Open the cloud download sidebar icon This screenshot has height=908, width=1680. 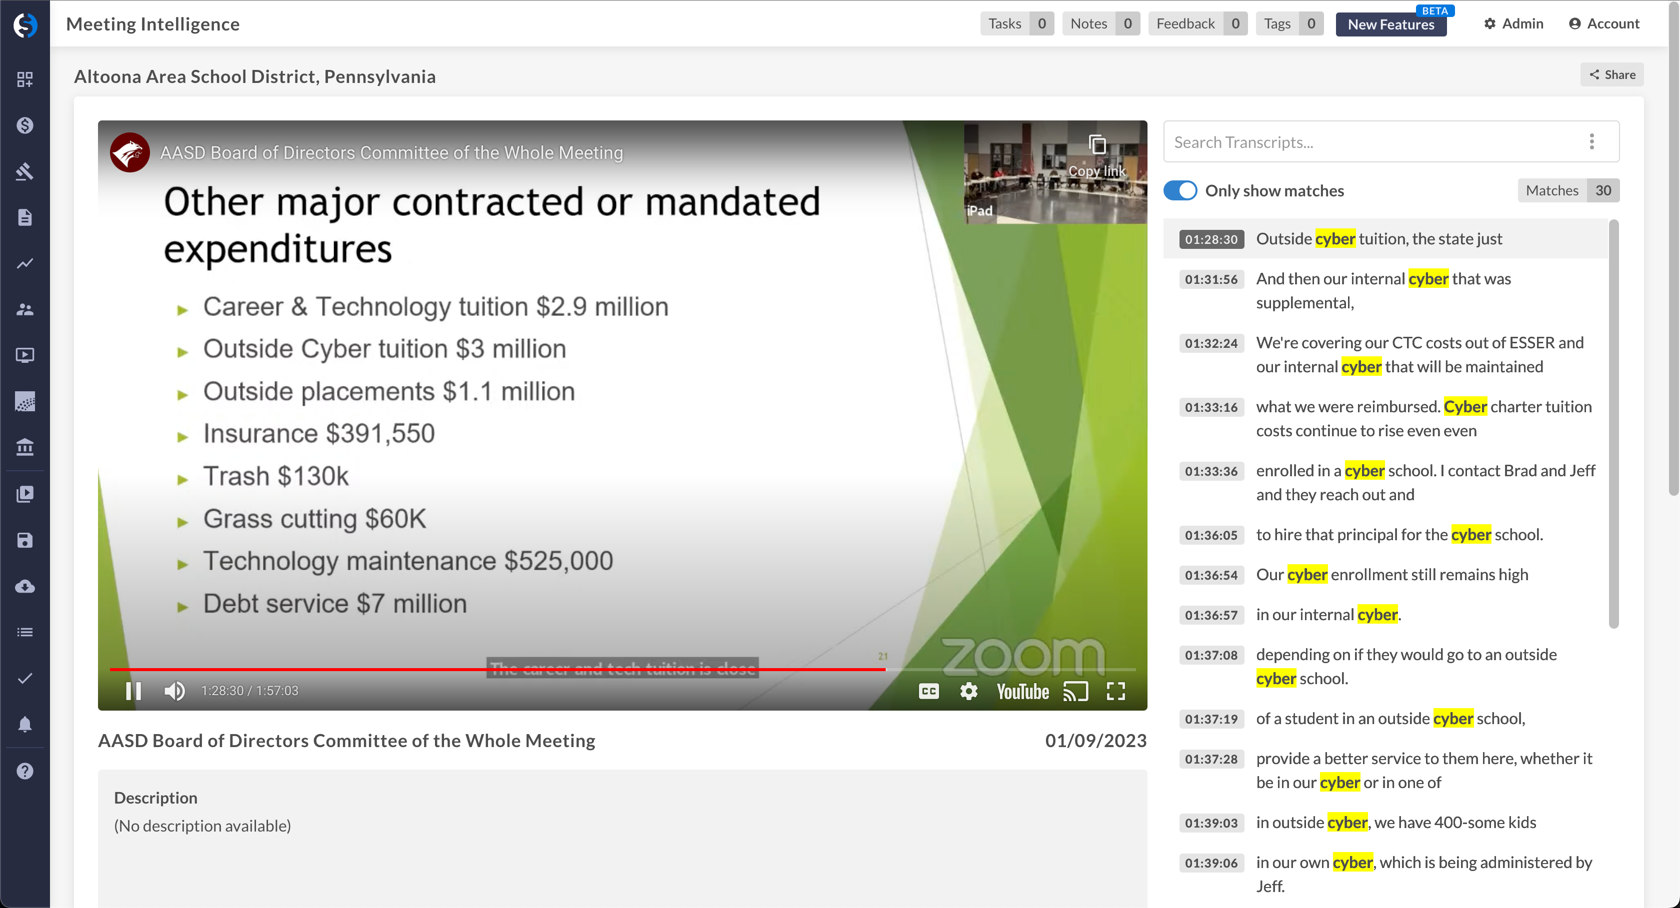click(x=25, y=586)
